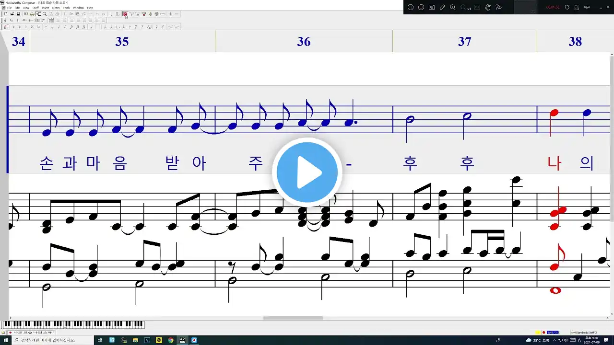
Task: Click the weather 25°C tray widget
Action: pos(537,340)
